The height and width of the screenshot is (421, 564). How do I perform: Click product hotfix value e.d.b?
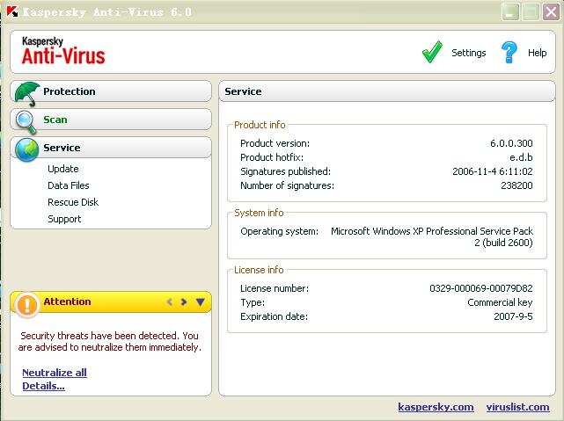click(x=521, y=157)
